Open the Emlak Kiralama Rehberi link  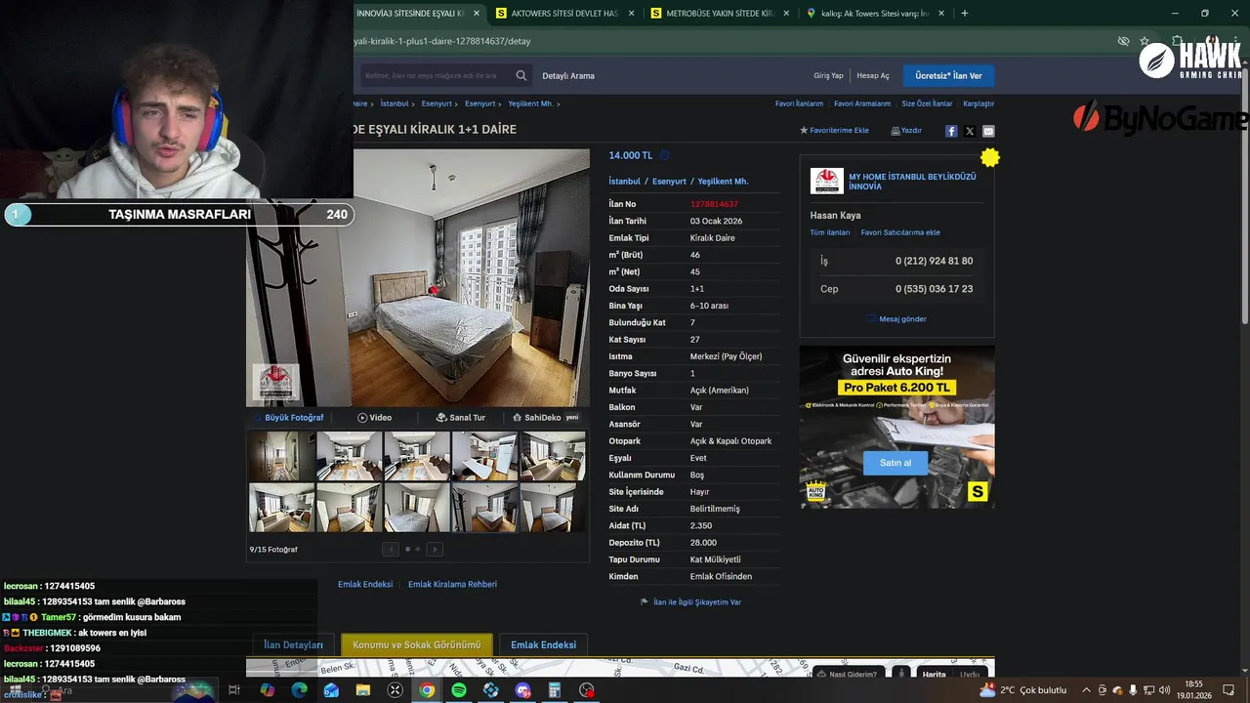click(x=452, y=584)
